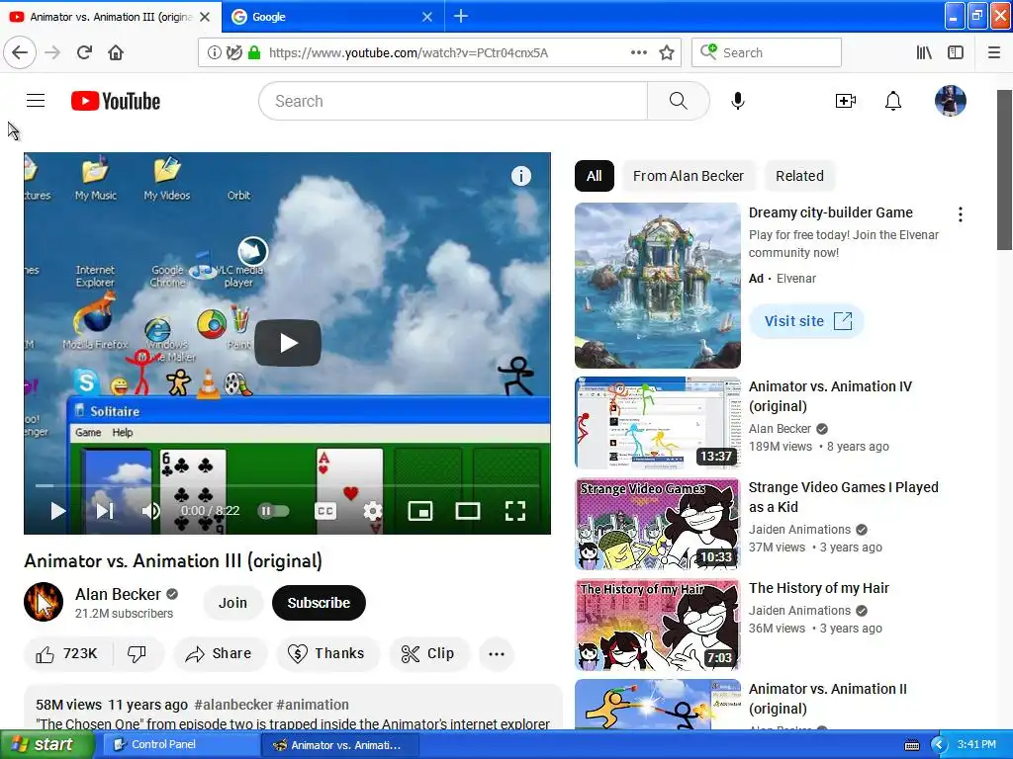Open the account avatar menu
The image size is (1013, 759).
[x=950, y=101]
